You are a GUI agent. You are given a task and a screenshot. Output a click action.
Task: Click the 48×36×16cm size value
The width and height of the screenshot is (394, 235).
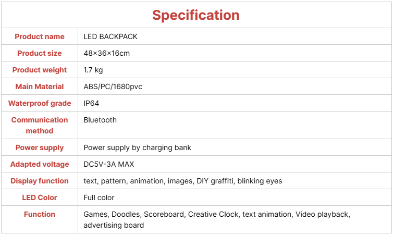[x=106, y=53]
